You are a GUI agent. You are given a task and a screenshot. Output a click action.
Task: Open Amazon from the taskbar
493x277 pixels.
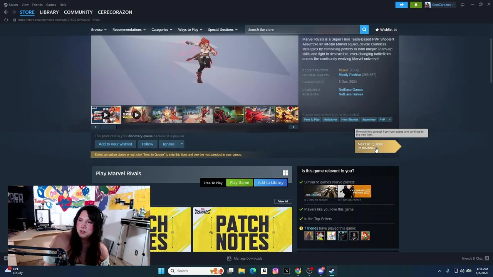[x=264, y=271]
